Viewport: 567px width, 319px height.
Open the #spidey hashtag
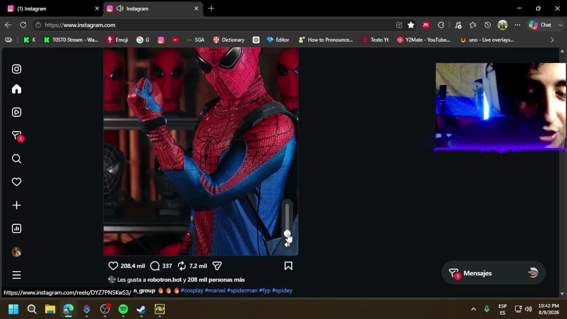coord(282,291)
